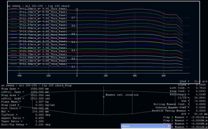
Task: Close the Miarex popup window
Action: (169, 126)
